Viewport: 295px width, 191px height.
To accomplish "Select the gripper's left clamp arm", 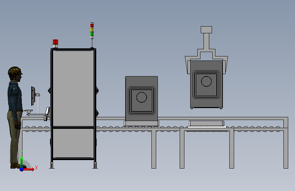I will click(188, 65).
